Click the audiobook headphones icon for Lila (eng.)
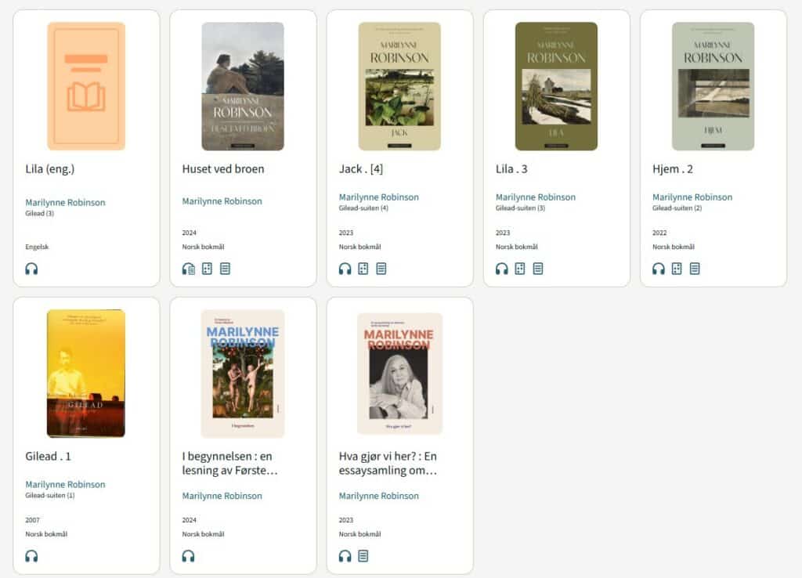The height and width of the screenshot is (578, 802). 31,269
